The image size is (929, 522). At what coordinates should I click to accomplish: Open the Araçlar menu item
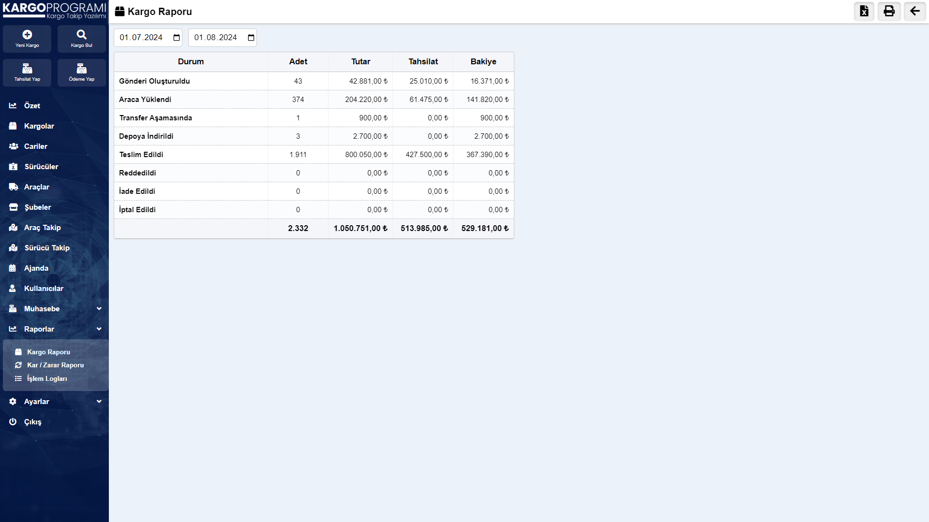37,187
